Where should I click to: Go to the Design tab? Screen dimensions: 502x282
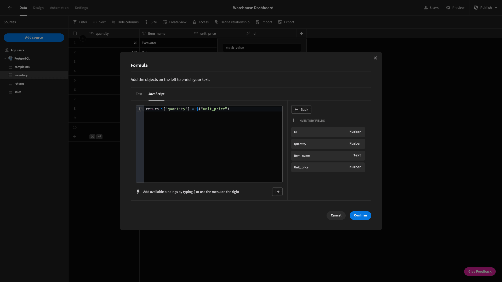(38, 8)
